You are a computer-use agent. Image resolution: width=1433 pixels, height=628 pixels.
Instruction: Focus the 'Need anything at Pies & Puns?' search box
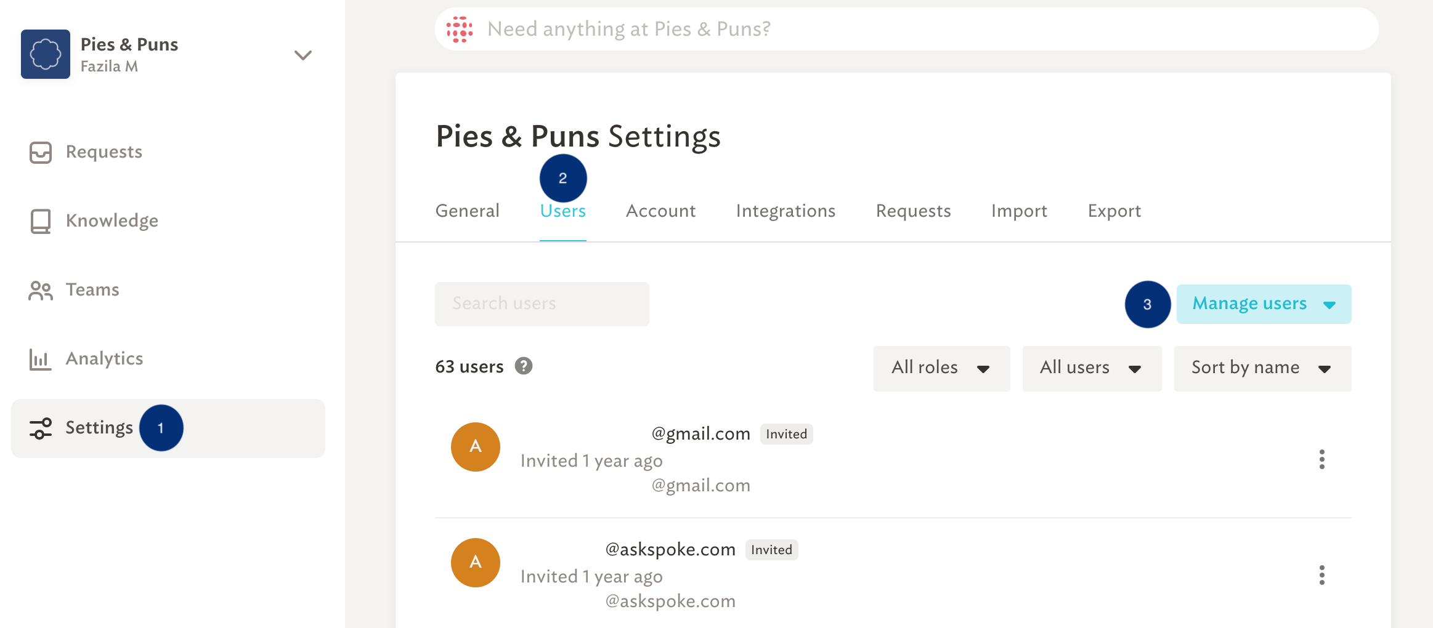point(906,29)
